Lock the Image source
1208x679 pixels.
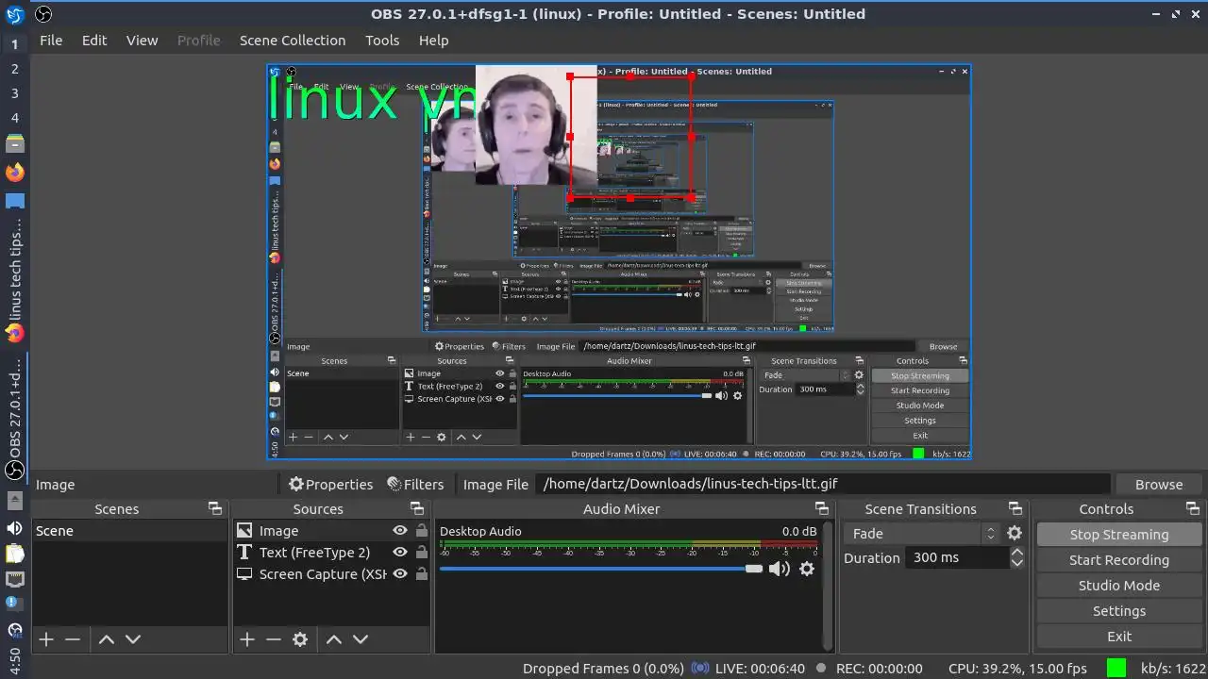[x=422, y=531]
